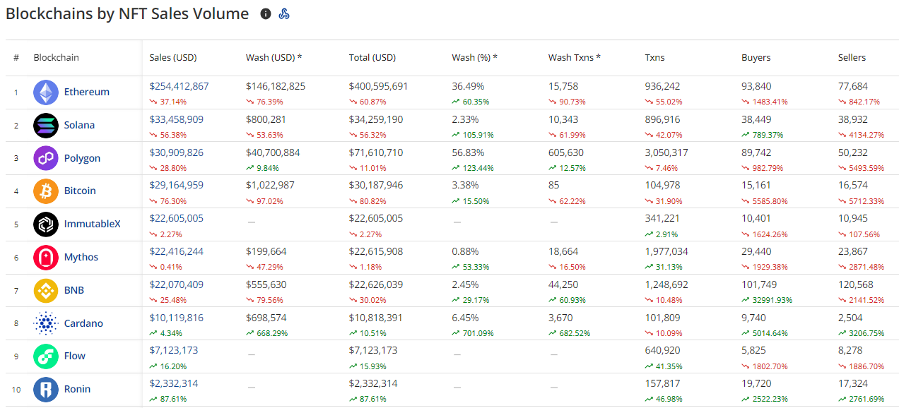This screenshot has height=408, width=899.
Task: Select Mythos txns count 1,977,034
Action: click(x=666, y=251)
